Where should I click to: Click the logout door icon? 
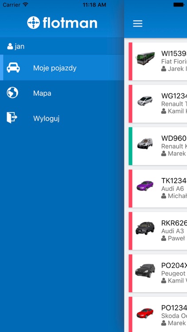(x=12, y=118)
